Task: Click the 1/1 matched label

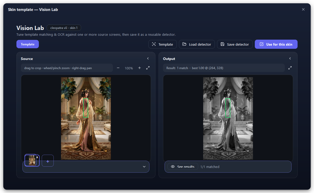Action: tap(210, 167)
